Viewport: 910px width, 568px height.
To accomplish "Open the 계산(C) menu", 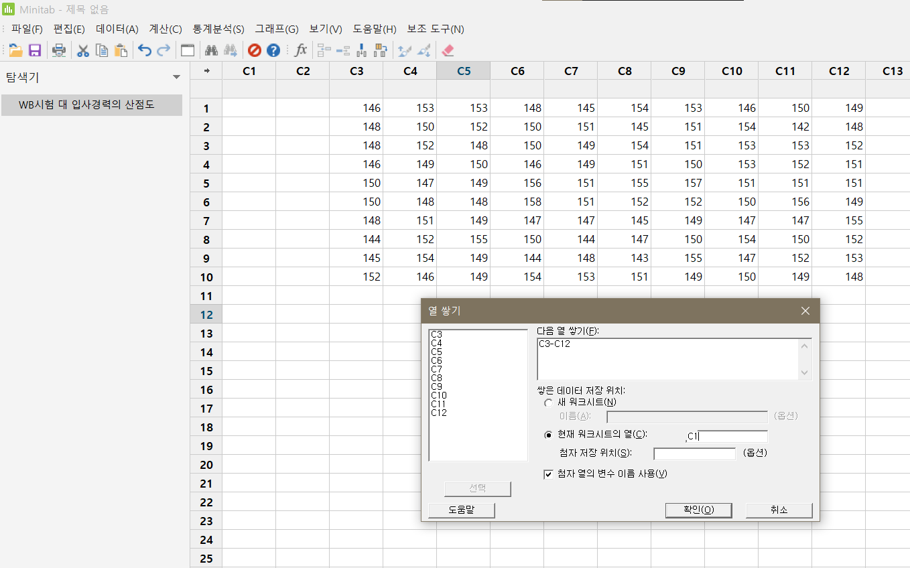I will tap(165, 29).
